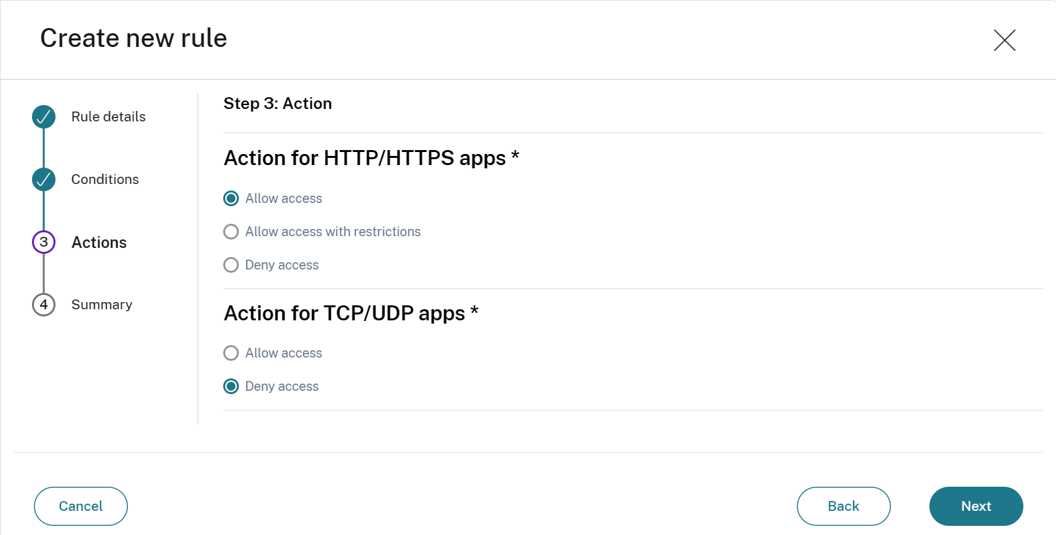The width and height of the screenshot is (1056, 535).
Task: Click the step 4 Summary circle icon
Action: (x=44, y=305)
